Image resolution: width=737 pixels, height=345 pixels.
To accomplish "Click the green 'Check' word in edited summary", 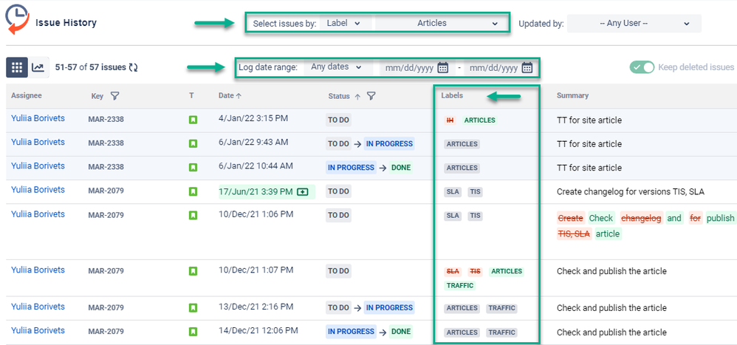I will click(601, 218).
